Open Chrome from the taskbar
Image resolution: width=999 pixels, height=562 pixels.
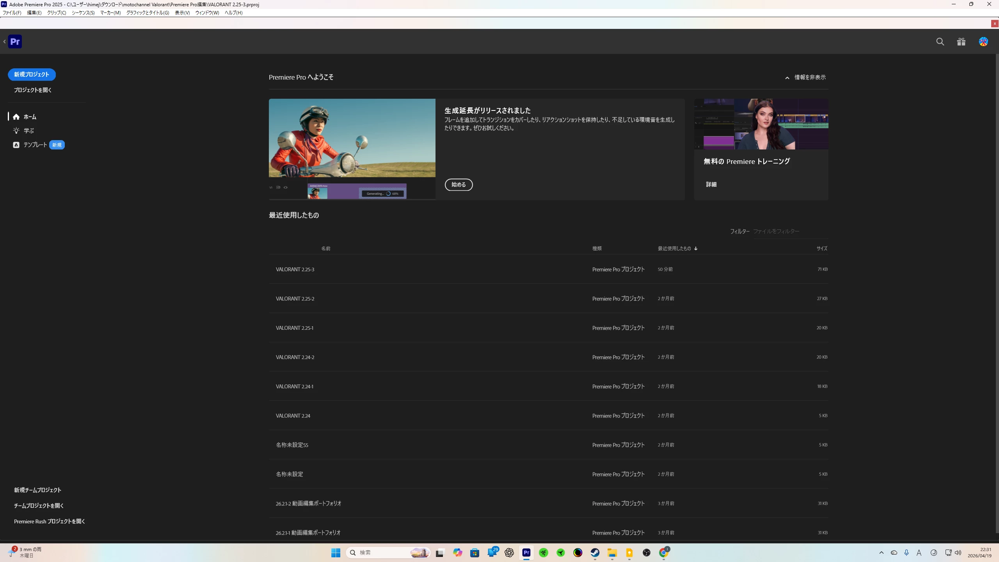pyautogui.click(x=663, y=553)
